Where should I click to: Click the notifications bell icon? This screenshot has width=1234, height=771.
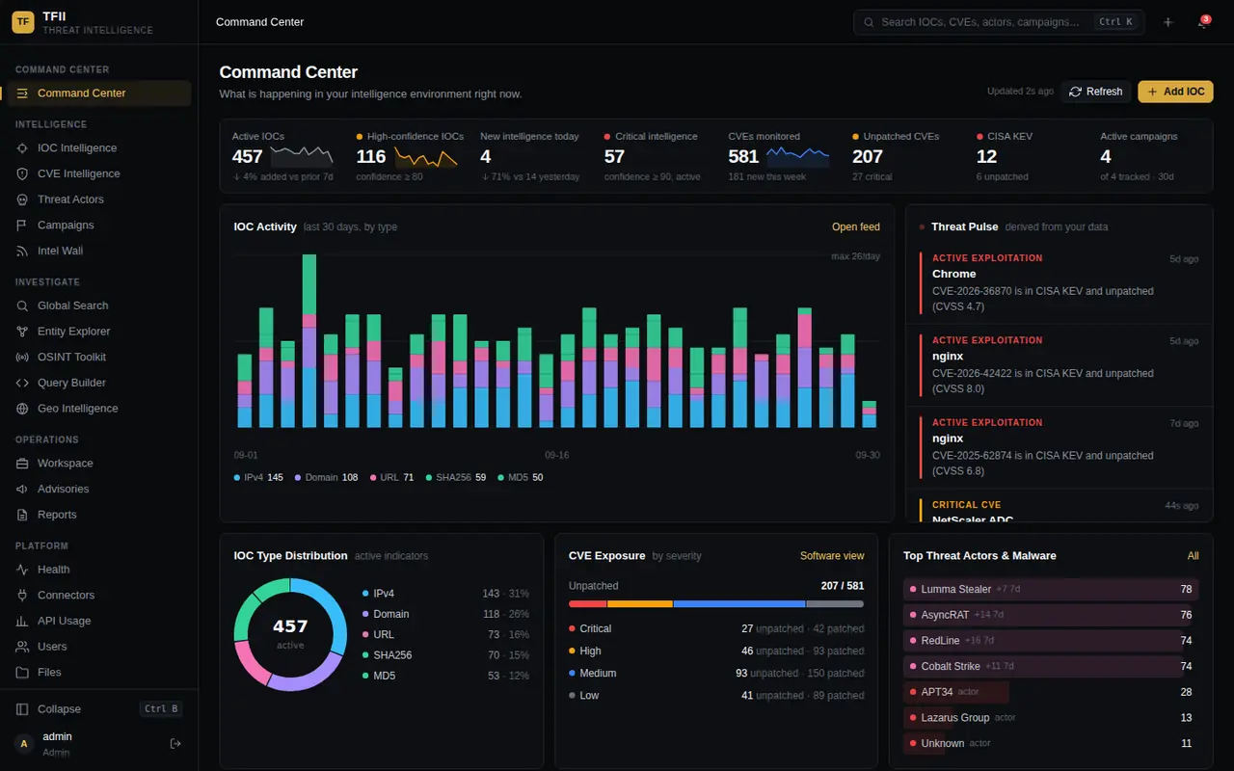pos(1202,22)
